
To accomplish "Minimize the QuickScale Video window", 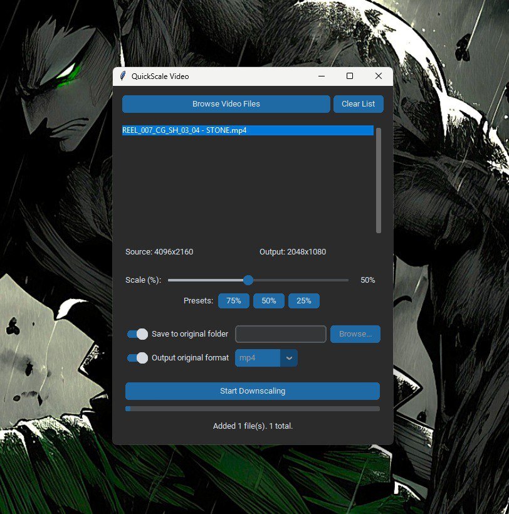I will 322,76.
